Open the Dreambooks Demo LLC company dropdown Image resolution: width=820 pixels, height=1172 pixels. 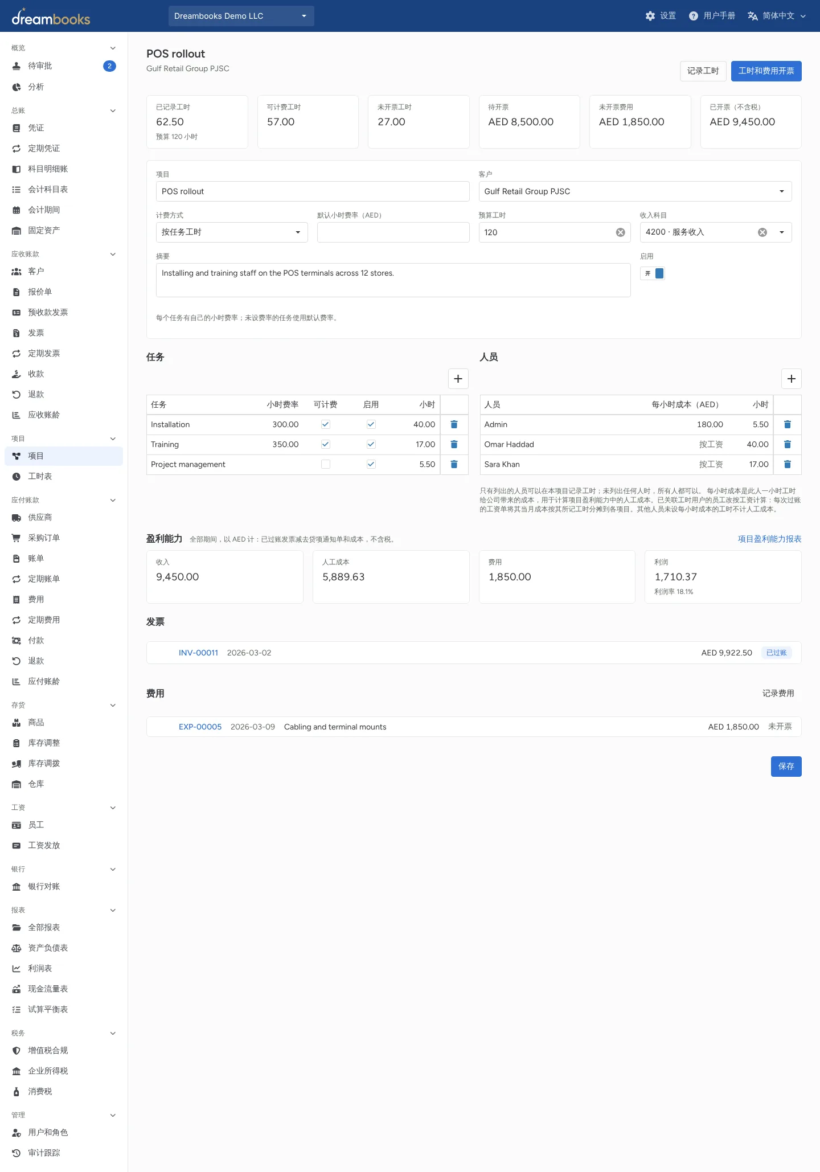pyautogui.click(x=241, y=16)
